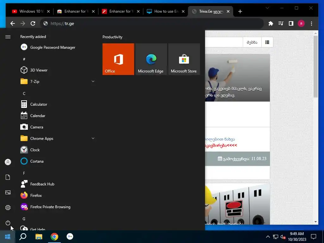Open File Explorer from the taskbar
Image resolution: width=324 pixels, height=243 pixels.
tap(39, 237)
